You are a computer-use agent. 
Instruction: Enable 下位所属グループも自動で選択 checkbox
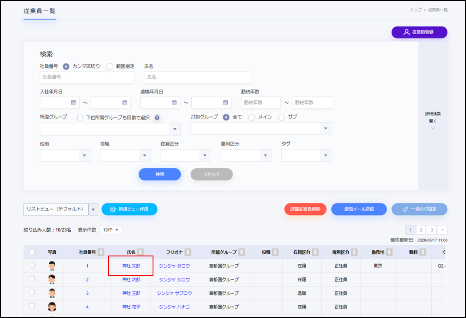point(80,118)
